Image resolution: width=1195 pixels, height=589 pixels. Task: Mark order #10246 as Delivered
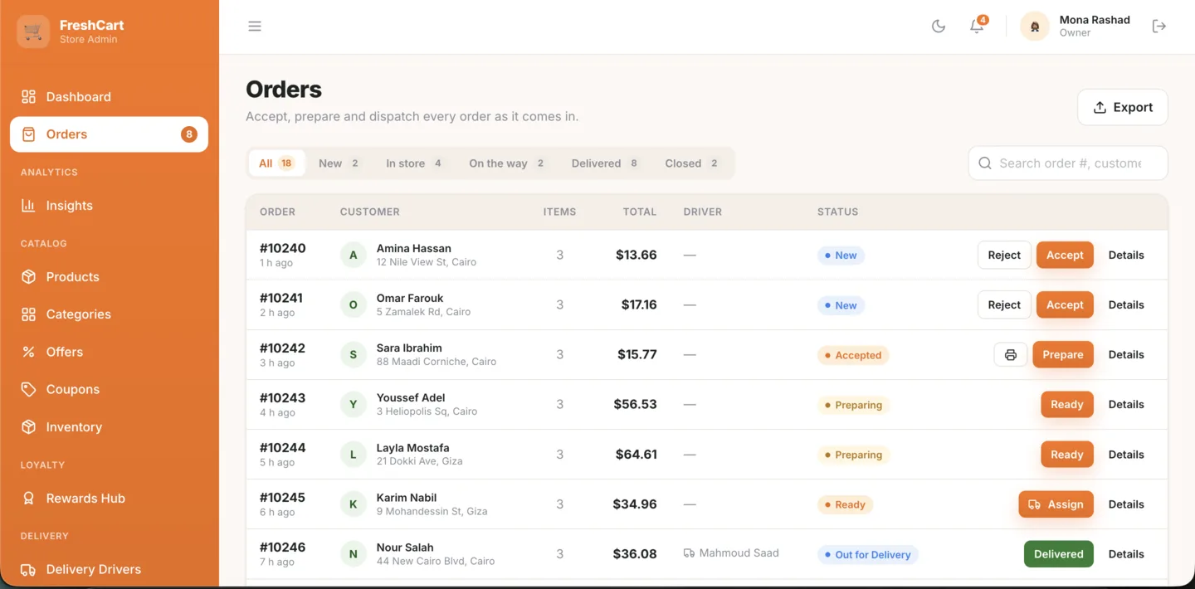1059,554
